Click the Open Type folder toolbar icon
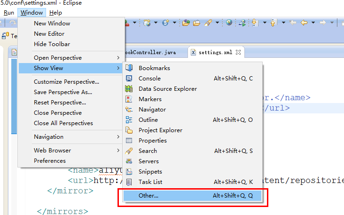 186,23
